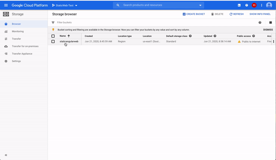Viewport: 276px width, 160px height.
Task: Click the Transfer Appliance icon
Action: click(x=6, y=54)
